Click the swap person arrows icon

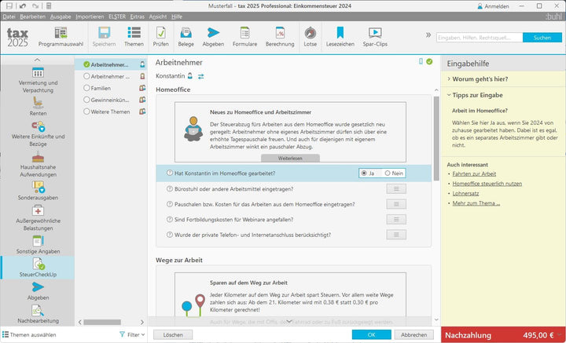pyautogui.click(x=201, y=76)
